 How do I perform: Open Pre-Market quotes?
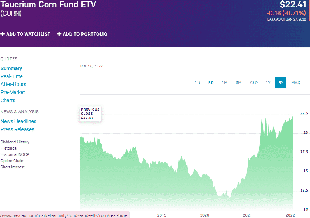tap(13, 92)
